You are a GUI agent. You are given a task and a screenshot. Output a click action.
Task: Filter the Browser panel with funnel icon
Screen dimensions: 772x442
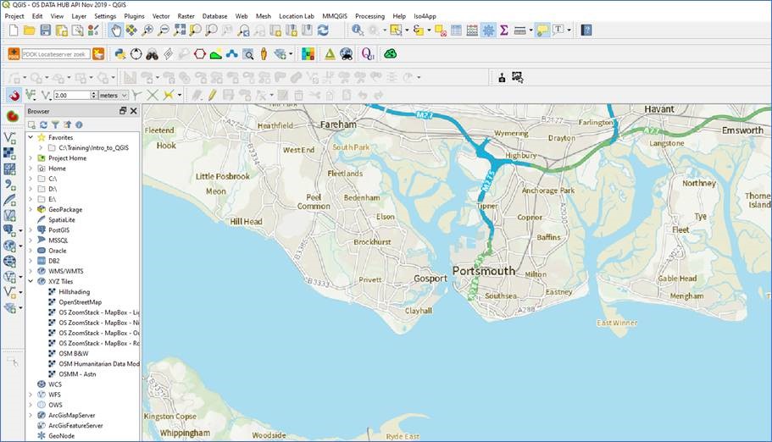(x=55, y=125)
